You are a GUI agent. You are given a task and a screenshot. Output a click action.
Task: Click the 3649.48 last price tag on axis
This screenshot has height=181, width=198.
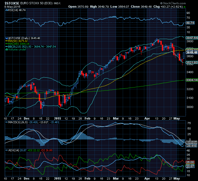(191, 52)
